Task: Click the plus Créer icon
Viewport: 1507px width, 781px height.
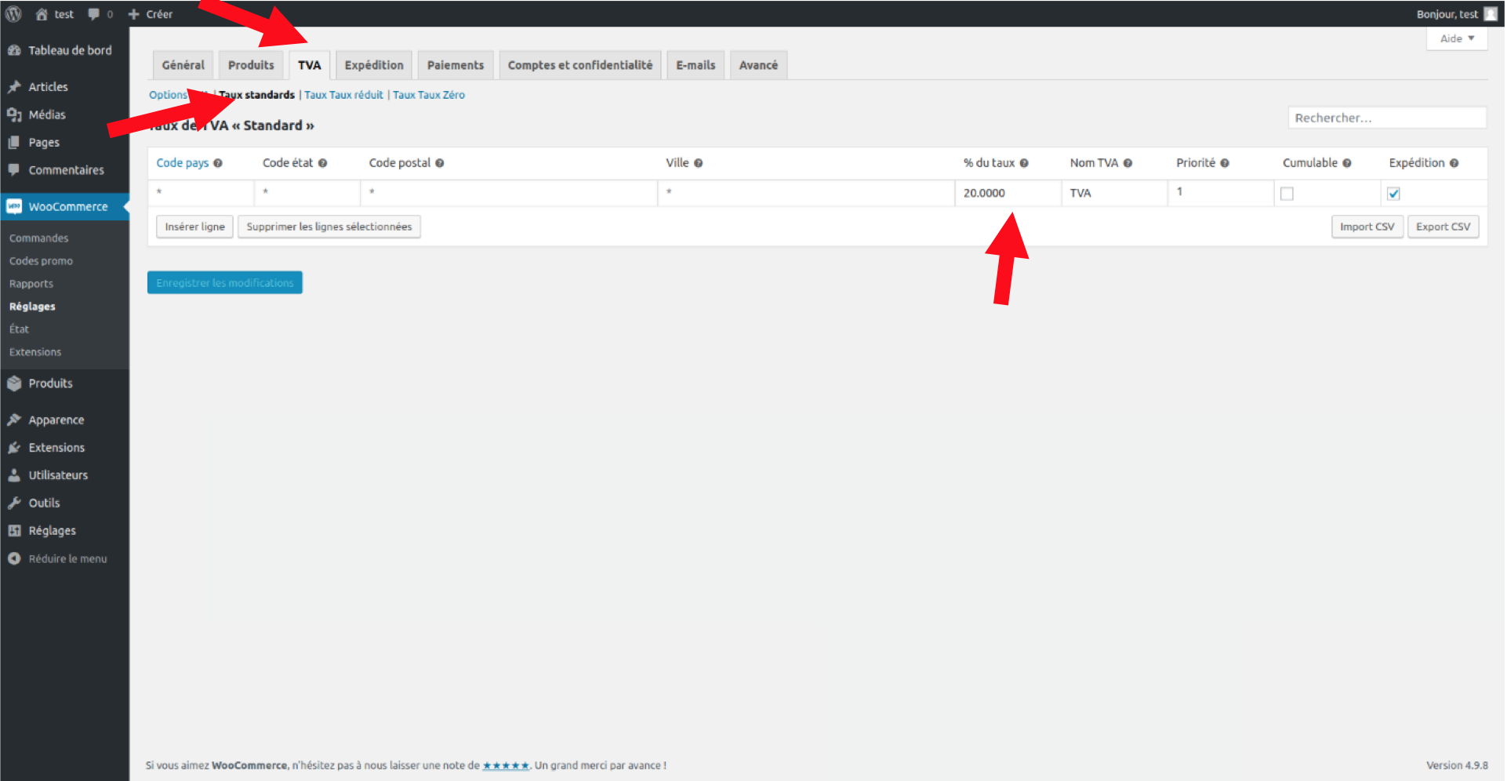Action: 134,14
